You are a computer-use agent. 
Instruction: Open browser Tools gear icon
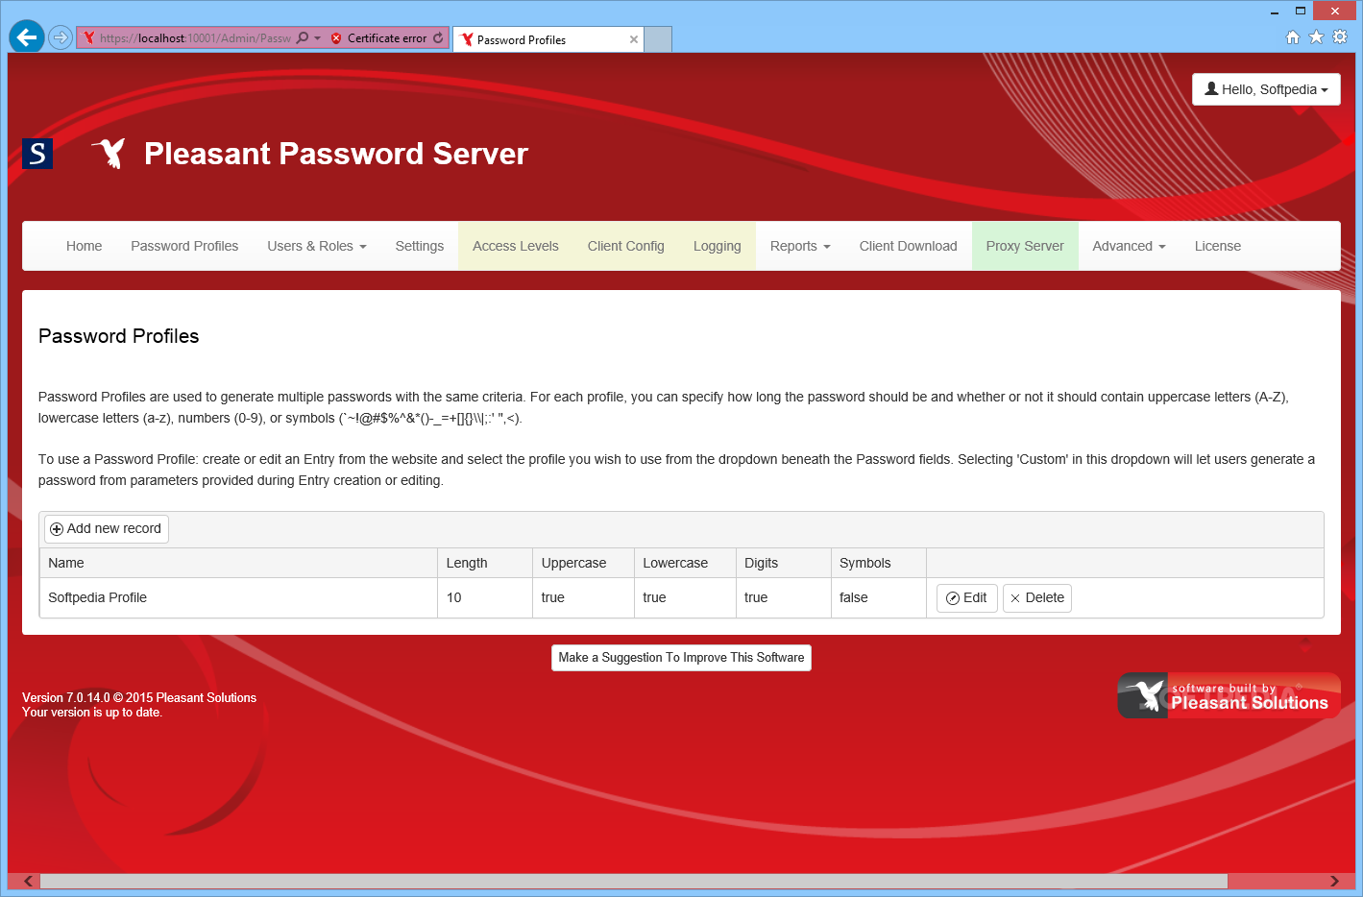point(1340,37)
